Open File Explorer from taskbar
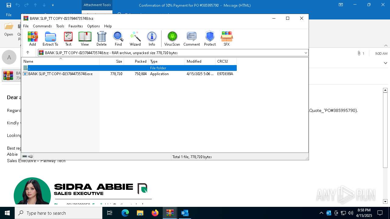Screen dimensions: 390x219 point(140,213)
